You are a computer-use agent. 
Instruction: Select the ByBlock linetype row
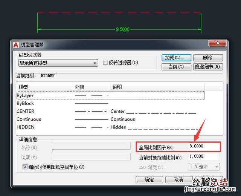coord(110,103)
